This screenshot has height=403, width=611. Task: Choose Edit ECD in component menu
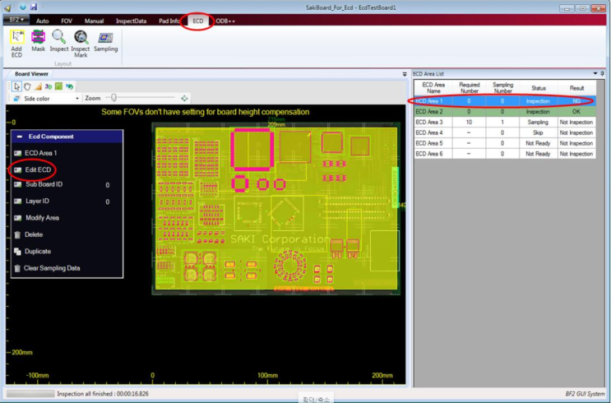(x=38, y=169)
